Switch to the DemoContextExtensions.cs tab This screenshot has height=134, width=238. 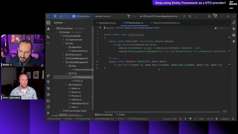(165, 23)
